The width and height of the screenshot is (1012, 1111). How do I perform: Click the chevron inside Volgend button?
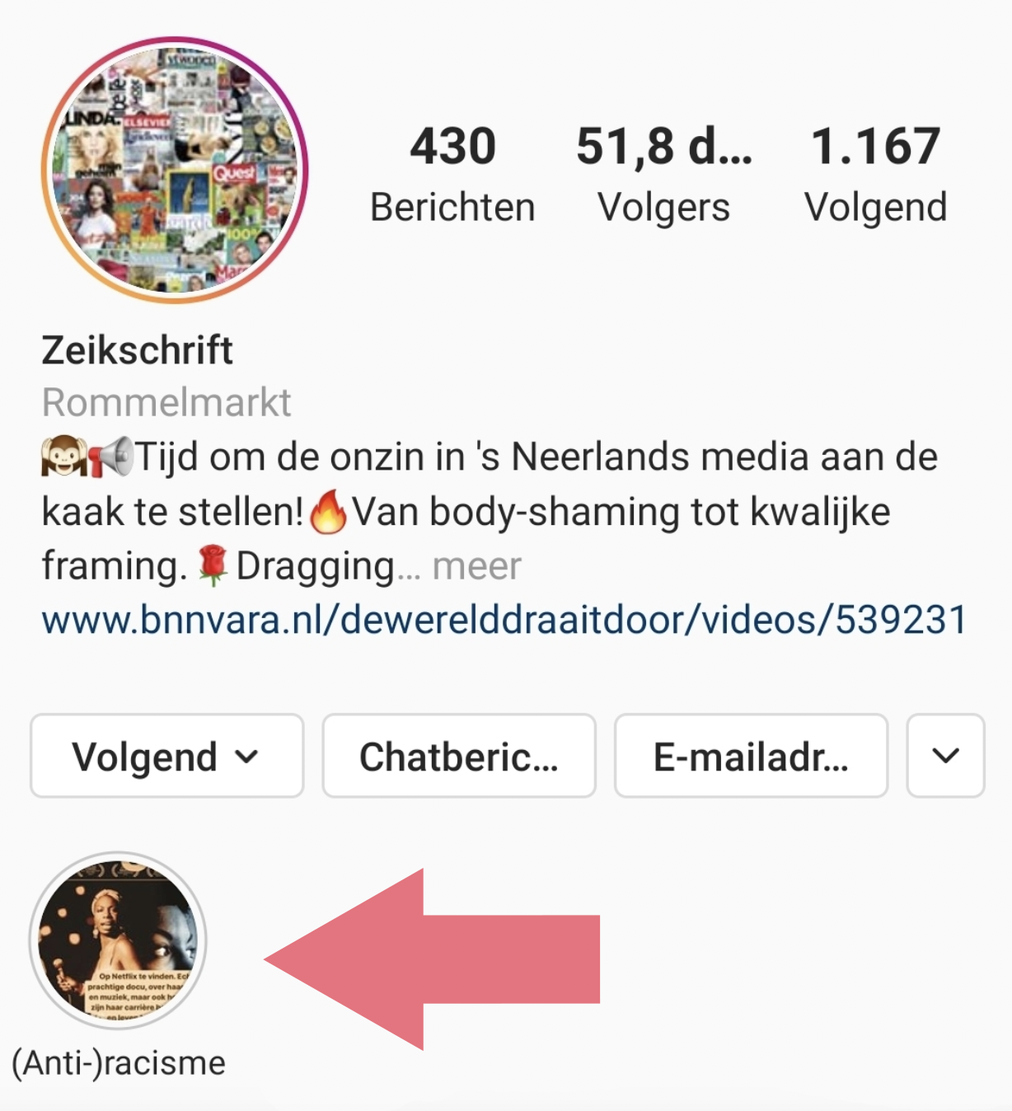[246, 757]
